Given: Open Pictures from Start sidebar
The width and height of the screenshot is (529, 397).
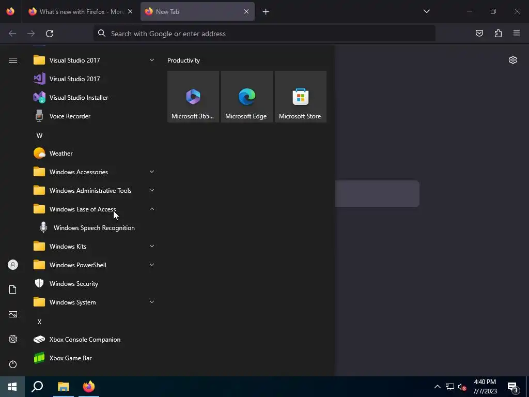Looking at the screenshot, I should [x=13, y=314].
